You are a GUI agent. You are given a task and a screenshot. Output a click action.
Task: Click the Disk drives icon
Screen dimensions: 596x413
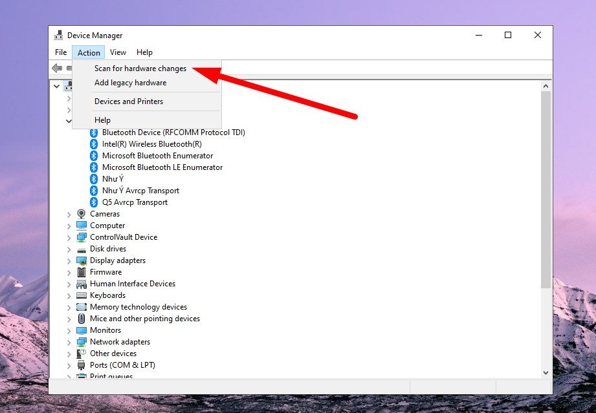tap(82, 249)
